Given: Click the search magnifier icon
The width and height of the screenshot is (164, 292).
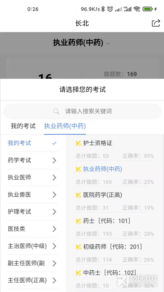Looking at the screenshot, I should pos(56,111).
